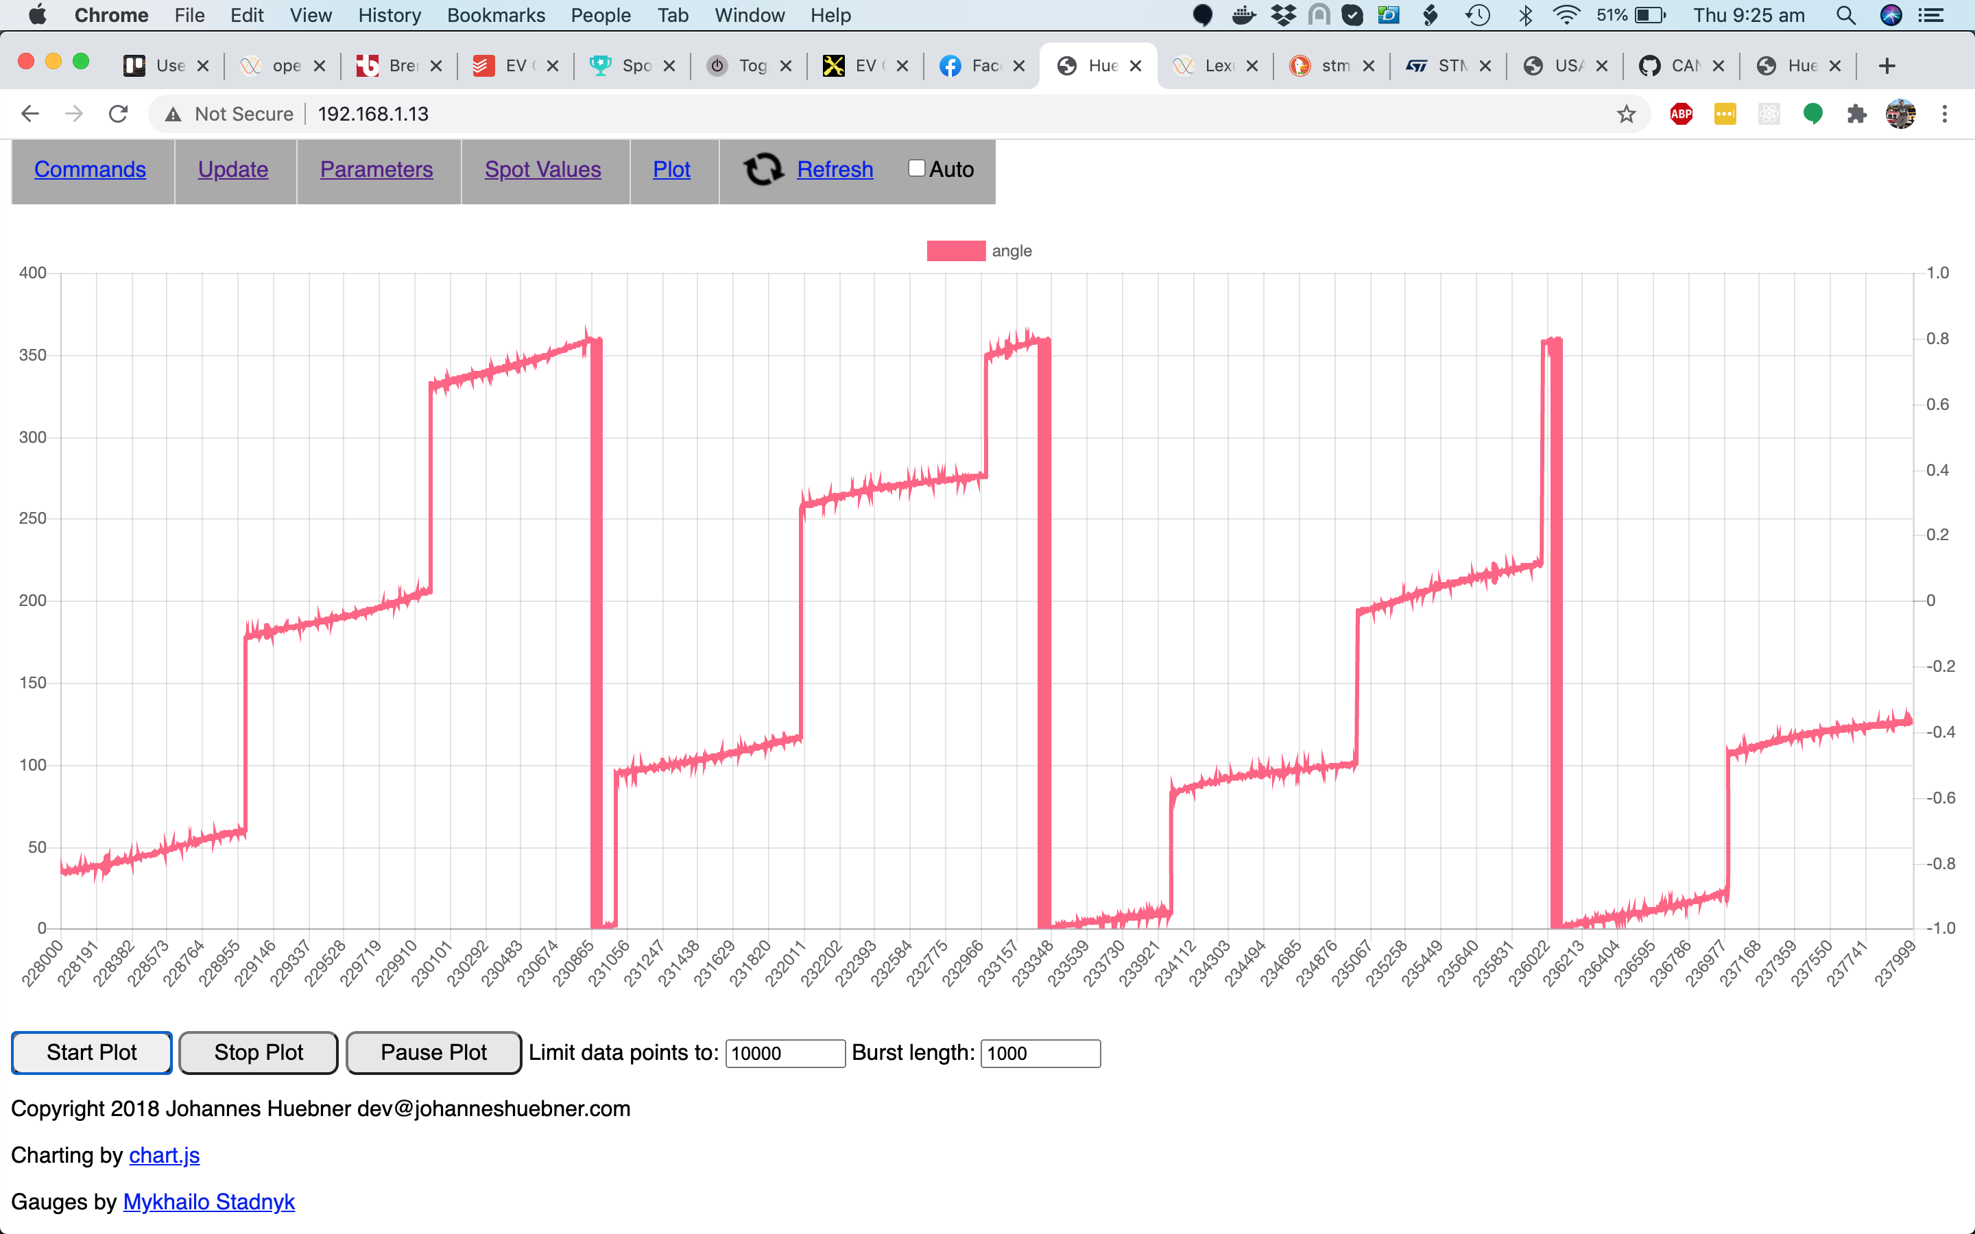Open the History menu in the menu bar

pyautogui.click(x=390, y=14)
